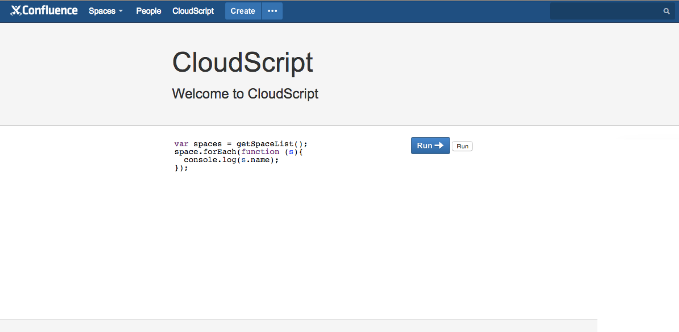Viewport: 679px width, 332px height.
Task: Click the blue Run arrow button
Action: click(x=430, y=146)
